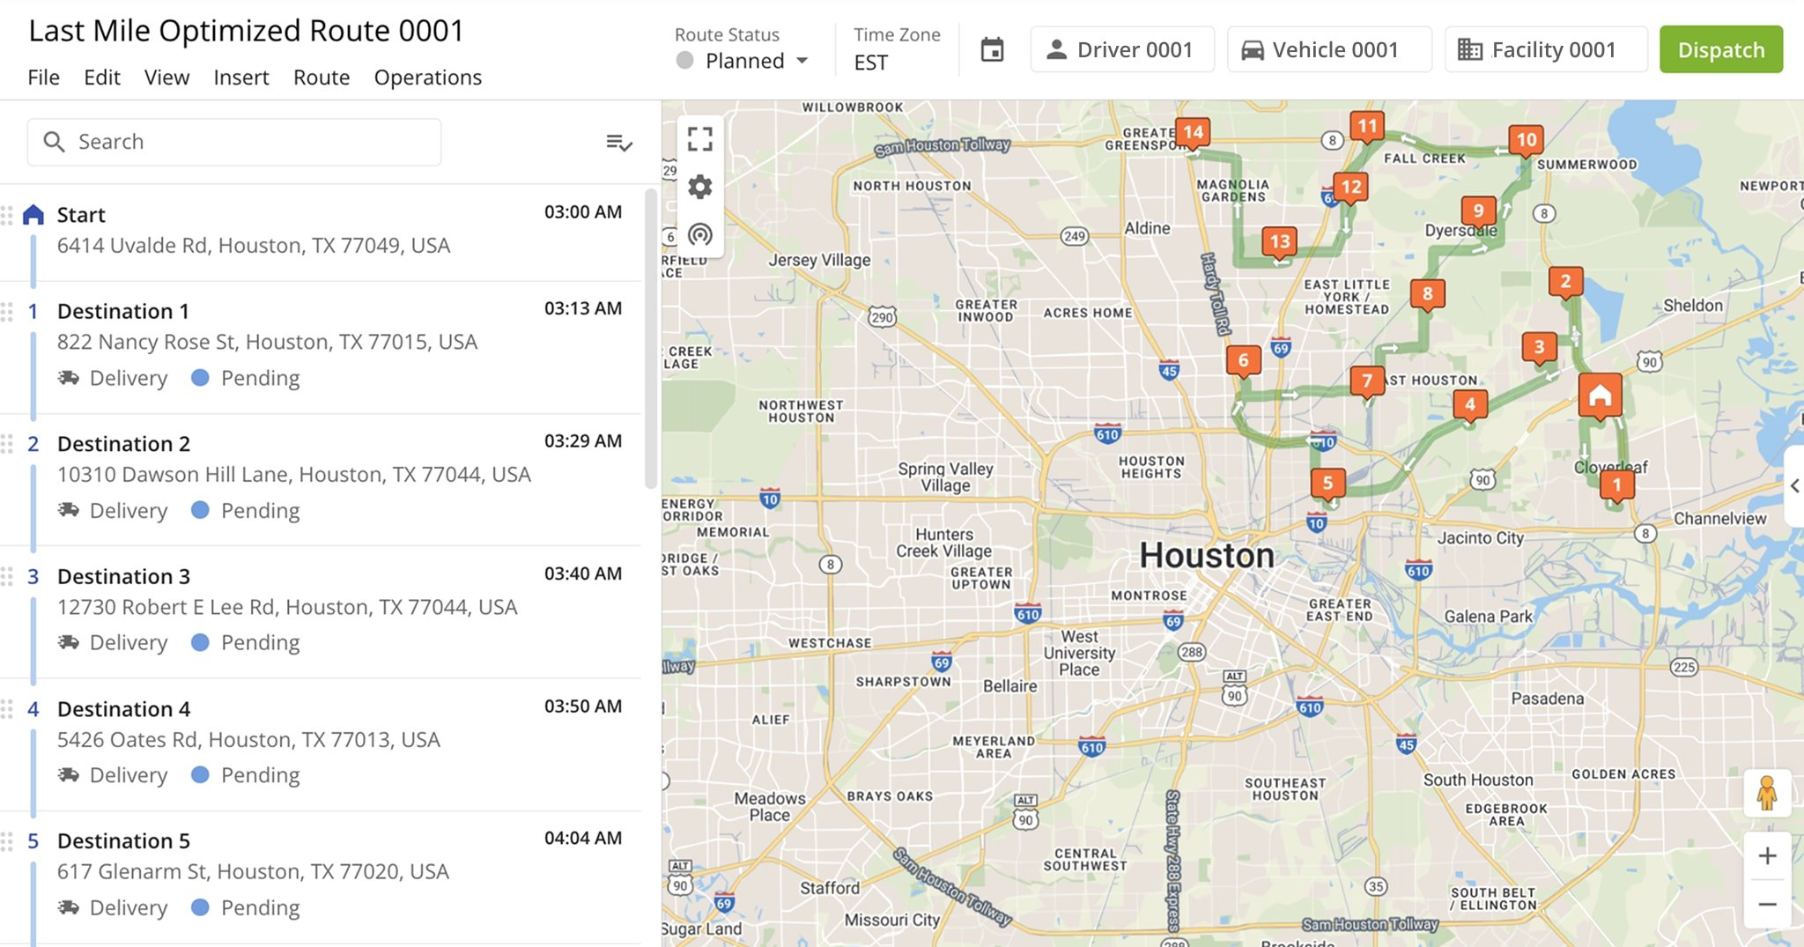
Task: Click the Dispatch button
Action: tap(1721, 49)
